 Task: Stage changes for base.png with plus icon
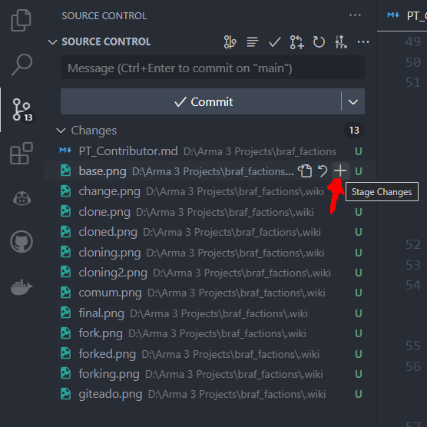click(x=340, y=171)
